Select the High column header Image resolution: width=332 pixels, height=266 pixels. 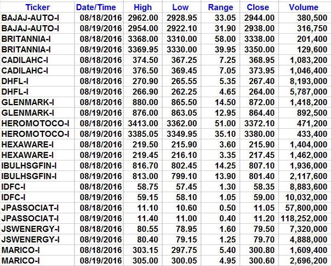(143, 7)
